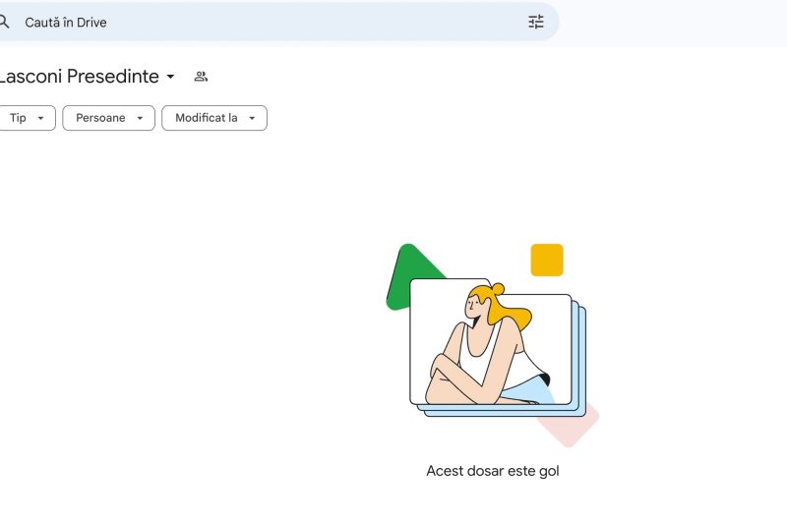Click the caret arrow inside the Persoane chip

(140, 118)
